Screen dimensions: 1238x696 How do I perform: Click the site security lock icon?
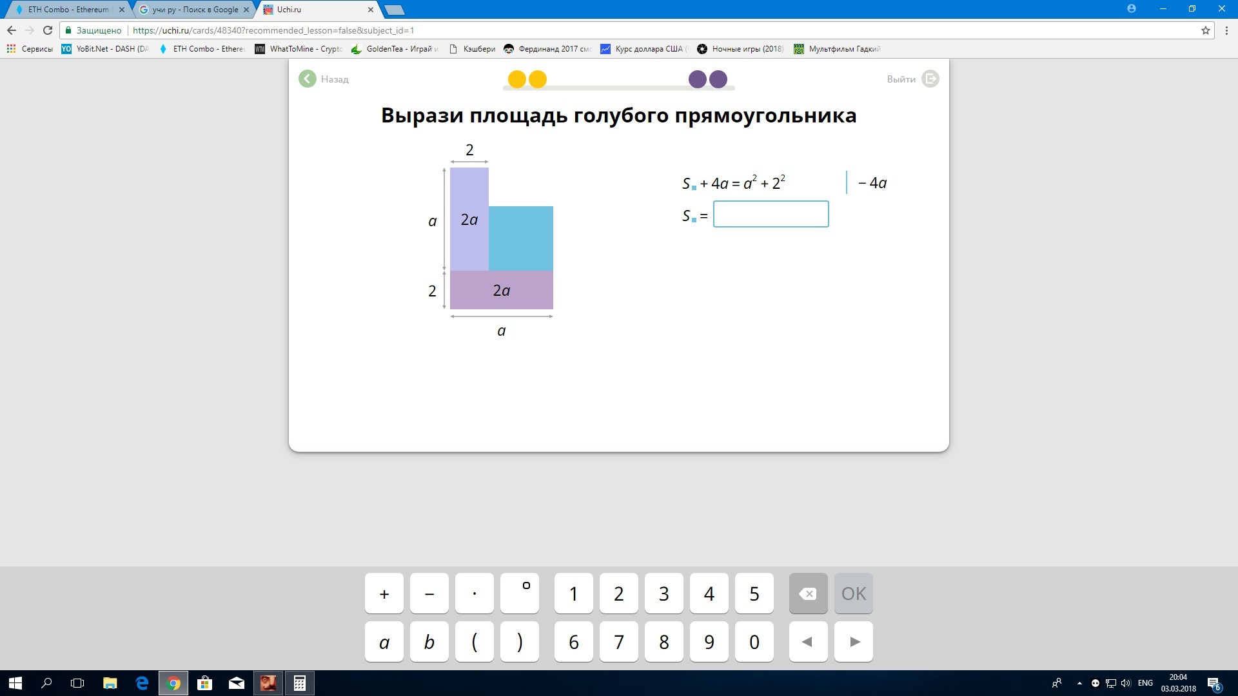pos(68,30)
